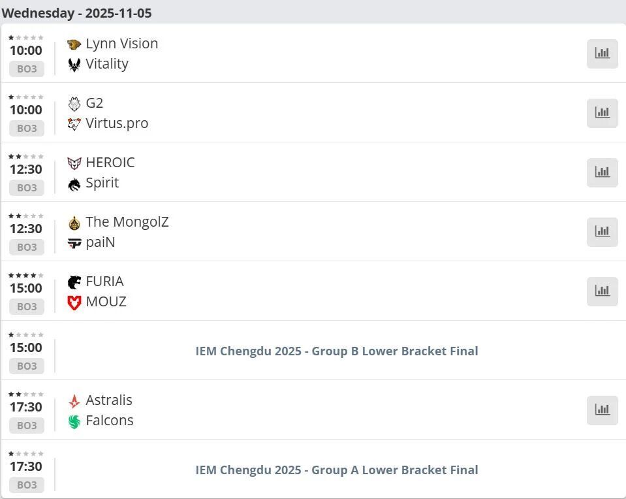Screen dimensions: 626x499
Task: Open the Astralis team name
Action: (x=108, y=400)
